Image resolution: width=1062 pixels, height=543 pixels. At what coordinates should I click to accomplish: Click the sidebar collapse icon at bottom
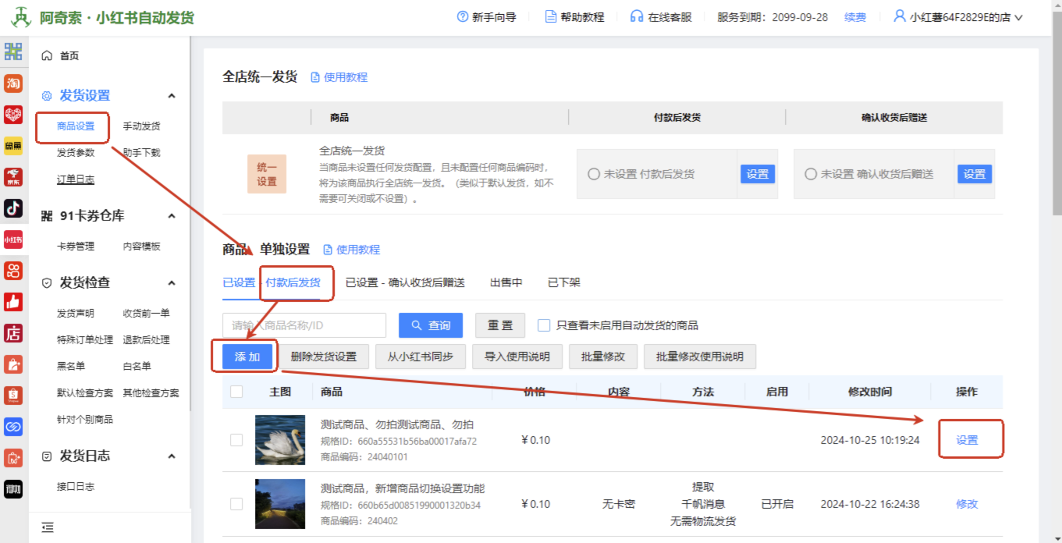point(48,527)
